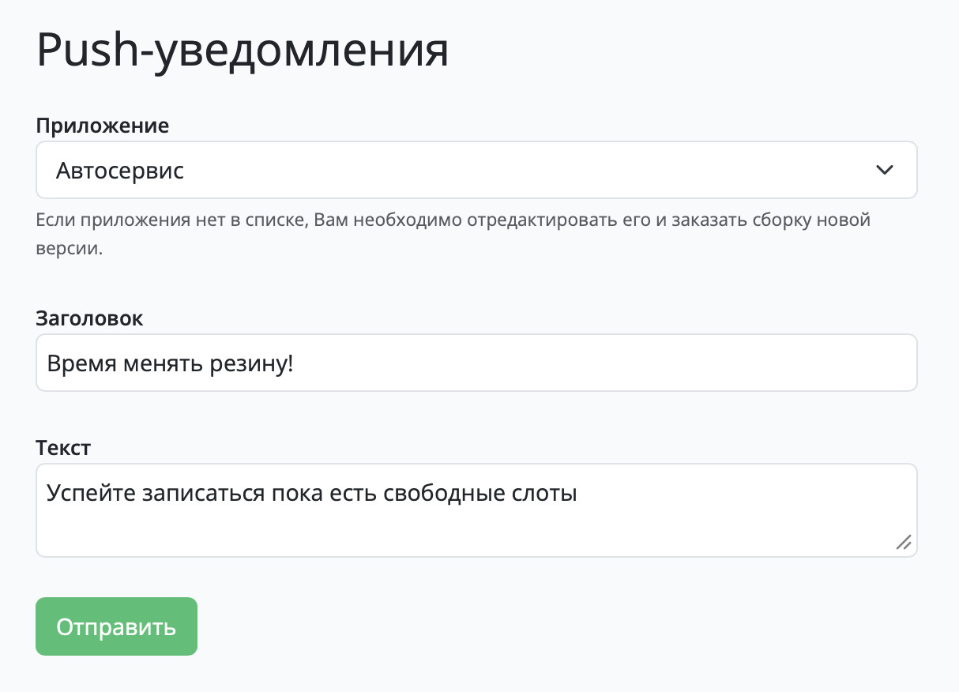Focus the Заголовок input field
This screenshot has width=959, height=692.
point(476,363)
